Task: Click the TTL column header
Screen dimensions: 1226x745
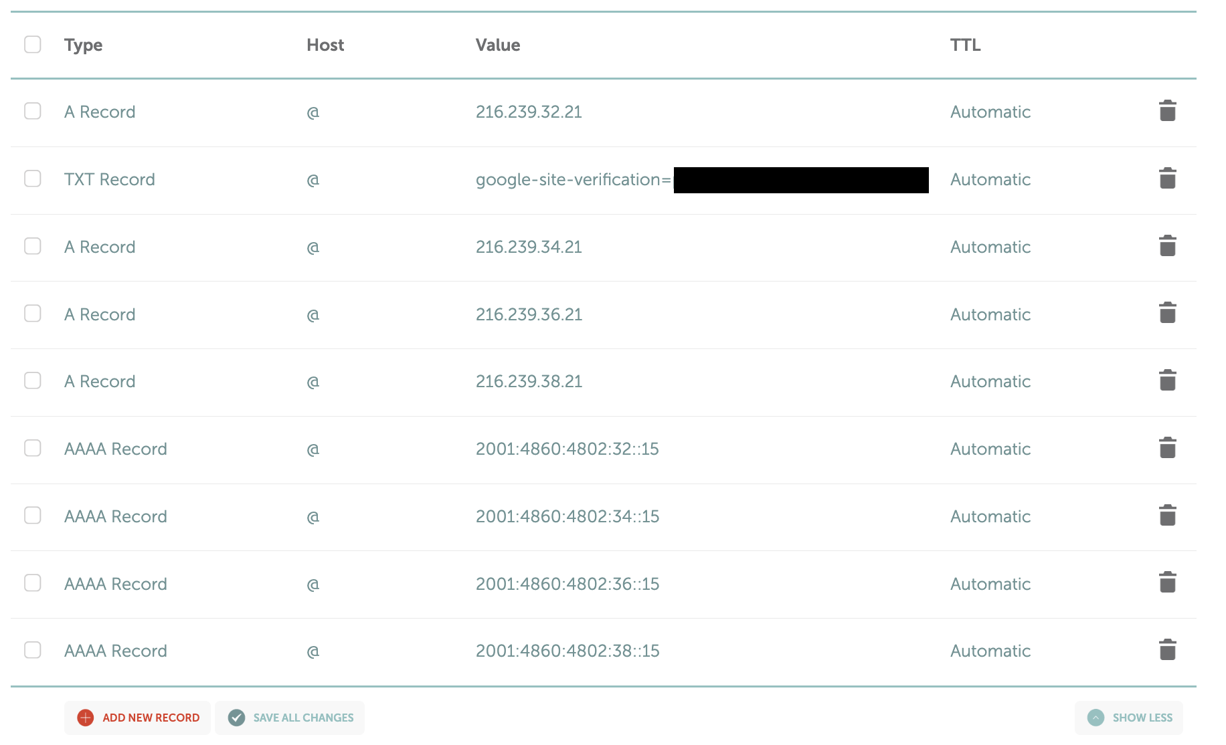Action: pos(965,45)
